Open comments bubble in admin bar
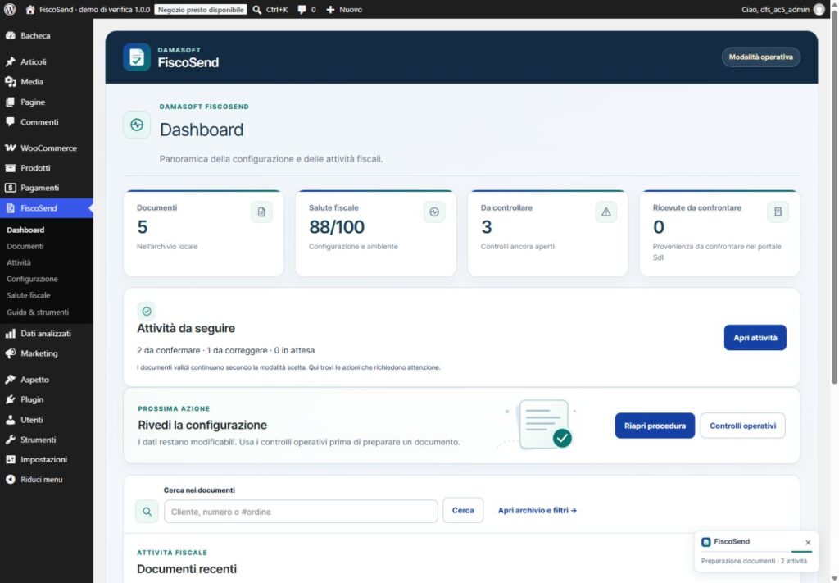The image size is (839, 583). (x=302, y=10)
